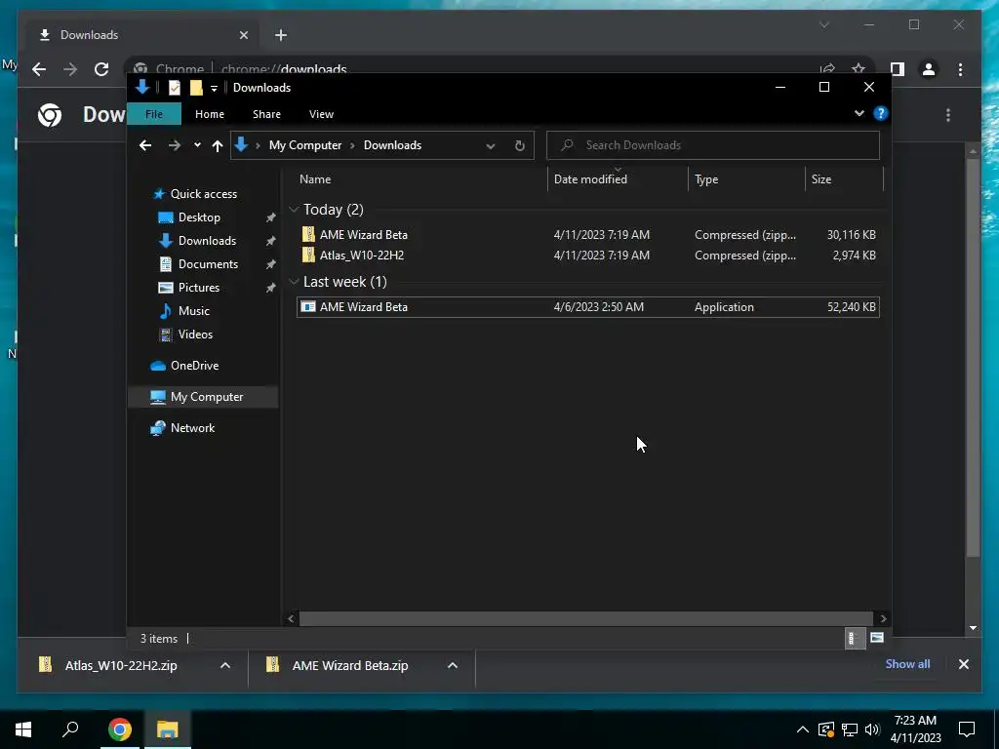The image size is (999, 749).
Task: Close the Chrome downloads bar
Action: pos(963,664)
